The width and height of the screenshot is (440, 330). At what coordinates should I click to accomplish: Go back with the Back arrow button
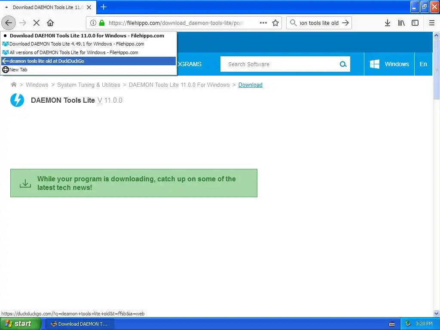9,23
